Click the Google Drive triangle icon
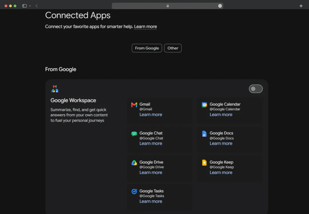 134,163
